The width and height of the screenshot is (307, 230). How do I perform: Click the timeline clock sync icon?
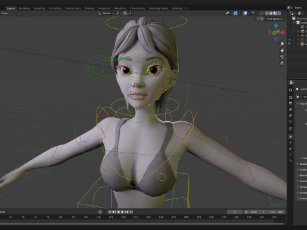246,212
